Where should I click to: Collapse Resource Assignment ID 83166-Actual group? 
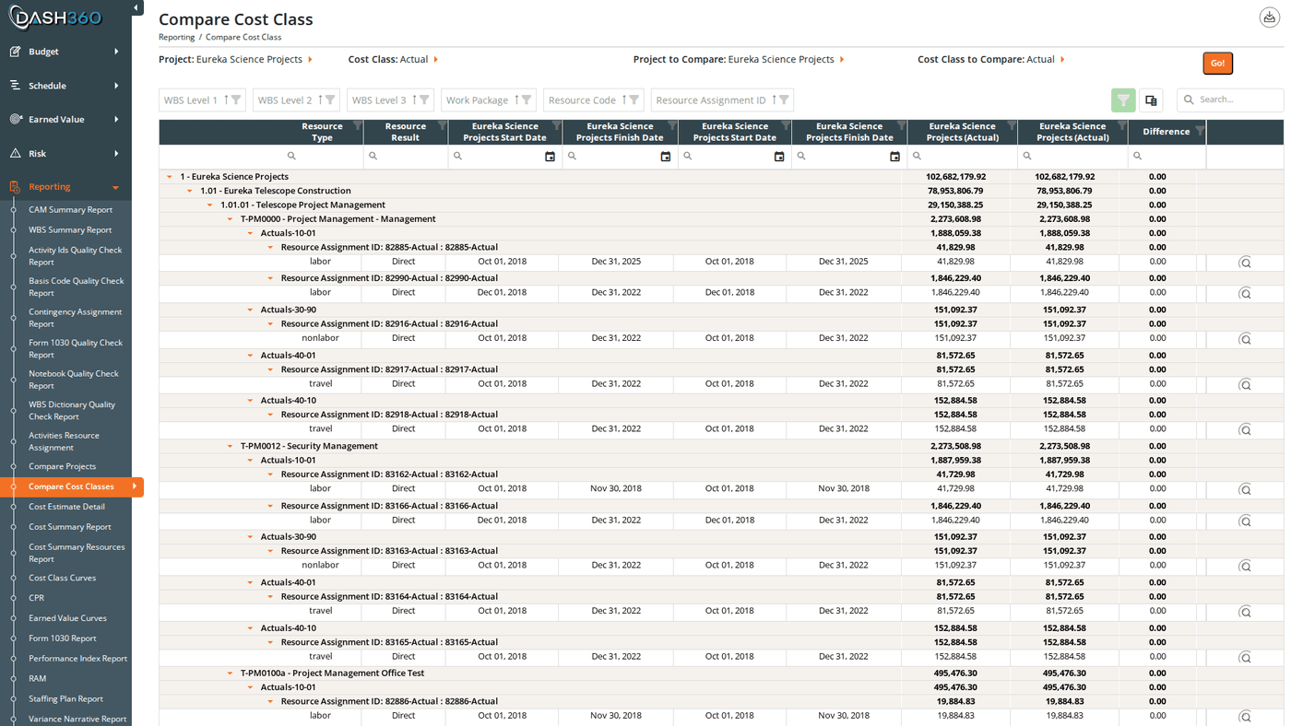tap(271, 506)
